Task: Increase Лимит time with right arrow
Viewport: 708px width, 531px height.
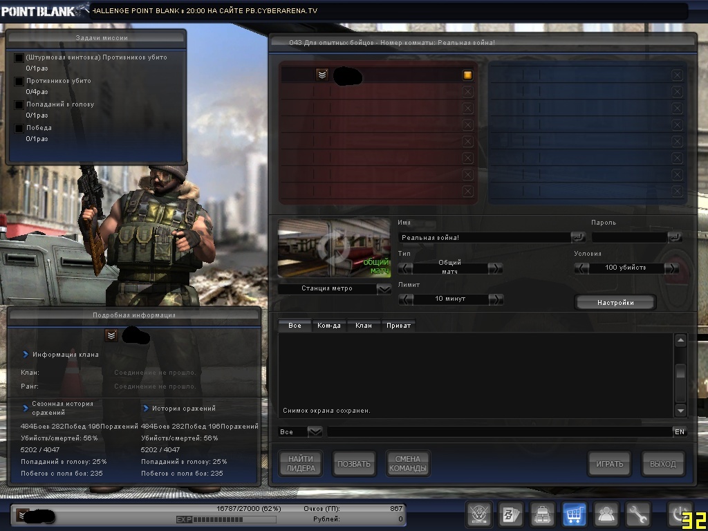Action: point(495,299)
